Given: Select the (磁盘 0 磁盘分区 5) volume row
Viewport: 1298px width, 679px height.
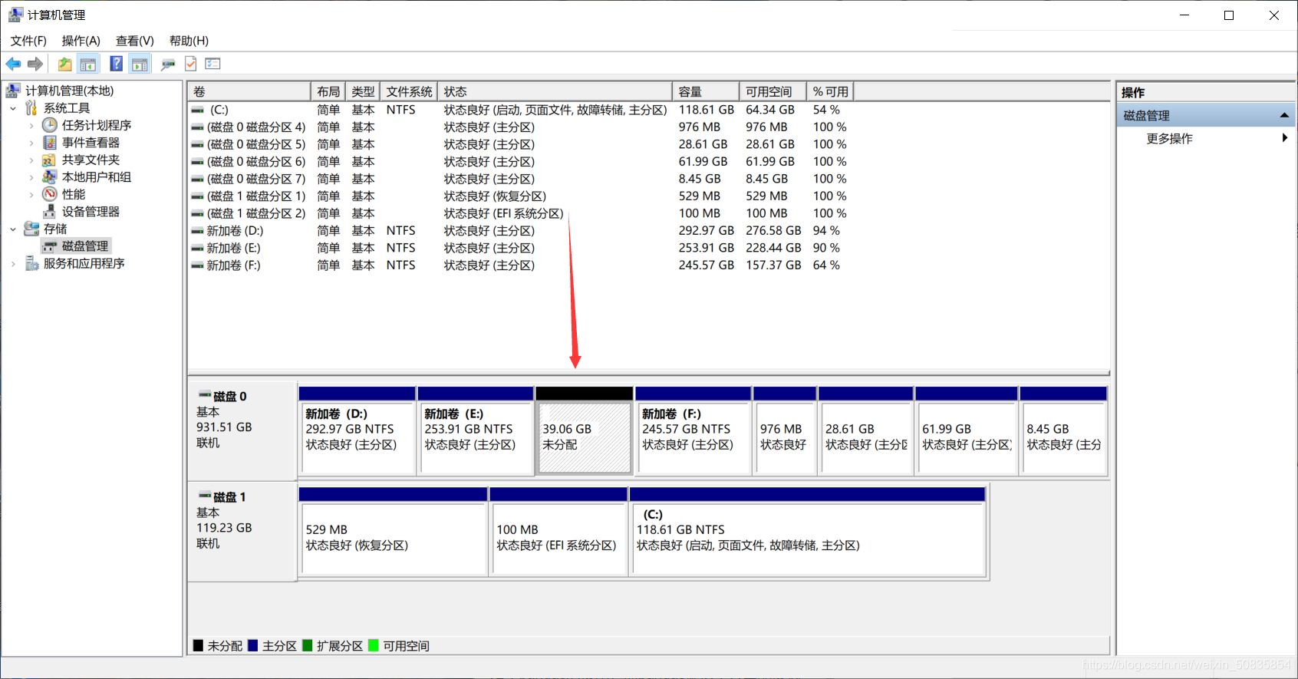Looking at the screenshot, I should tap(522, 144).
